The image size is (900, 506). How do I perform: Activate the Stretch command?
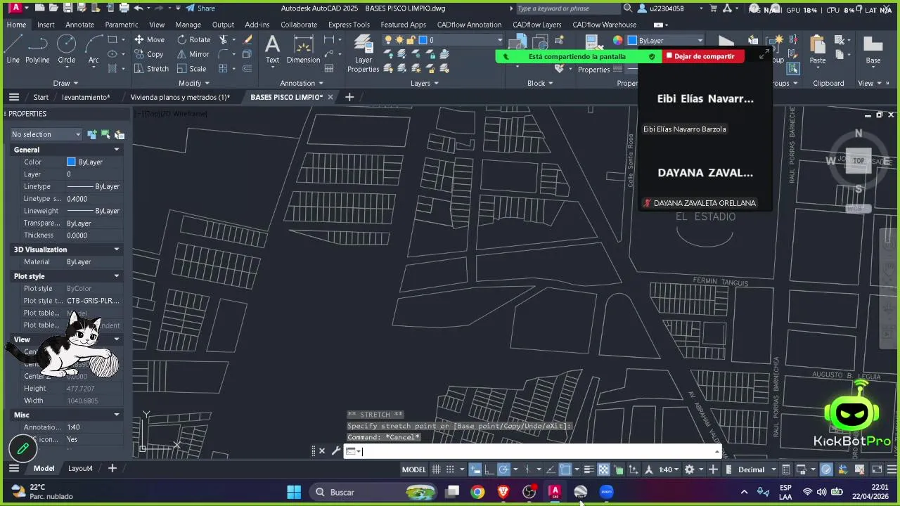pos(151,69)
